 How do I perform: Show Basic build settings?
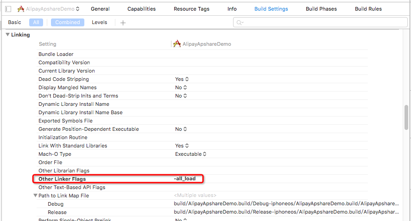pos(14,22)
